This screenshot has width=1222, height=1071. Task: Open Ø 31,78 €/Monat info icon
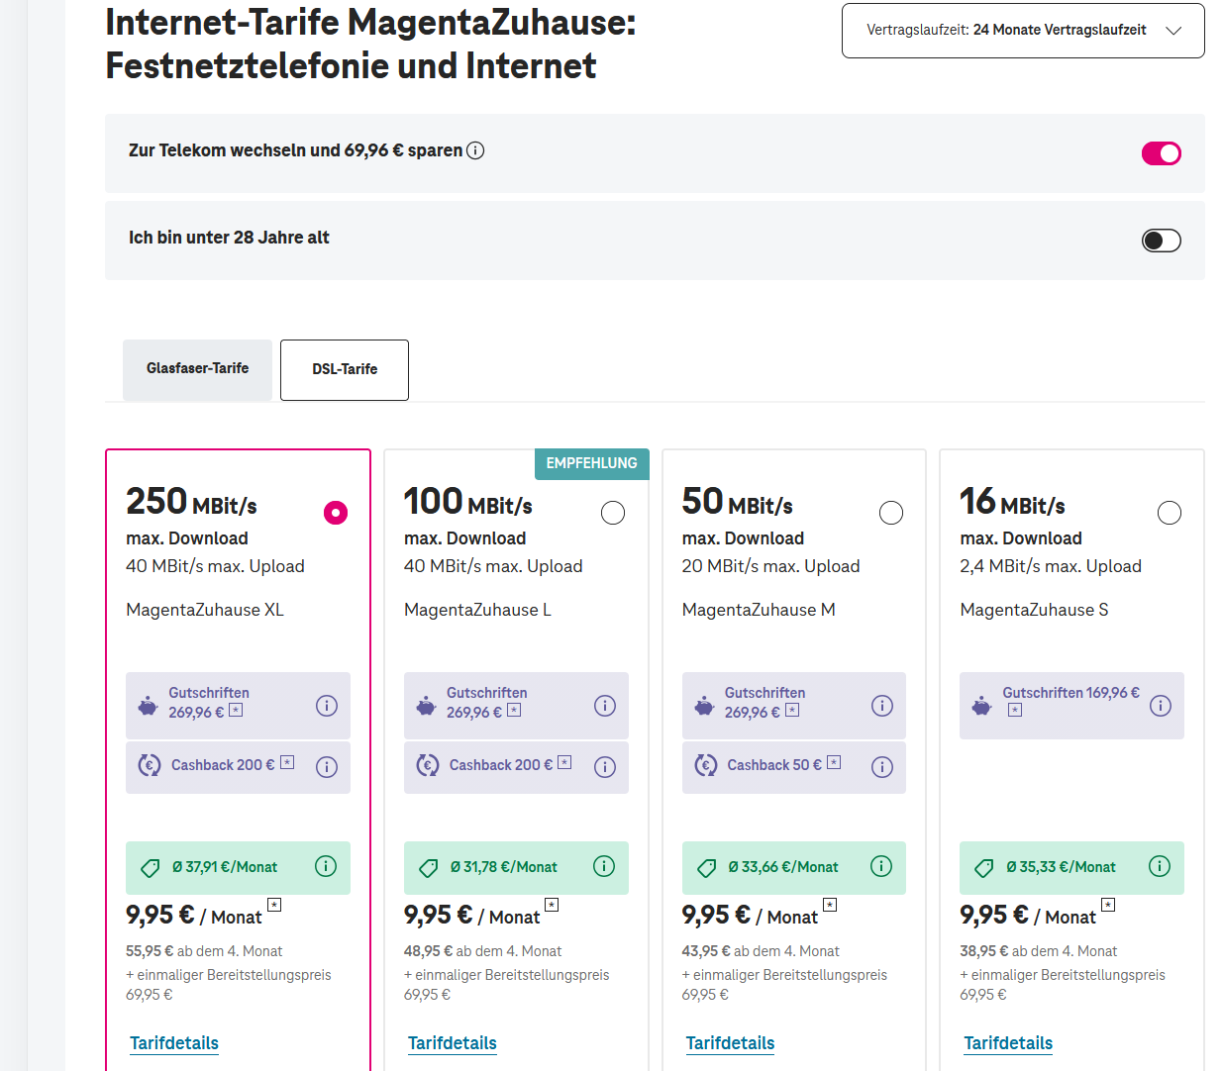604,866
